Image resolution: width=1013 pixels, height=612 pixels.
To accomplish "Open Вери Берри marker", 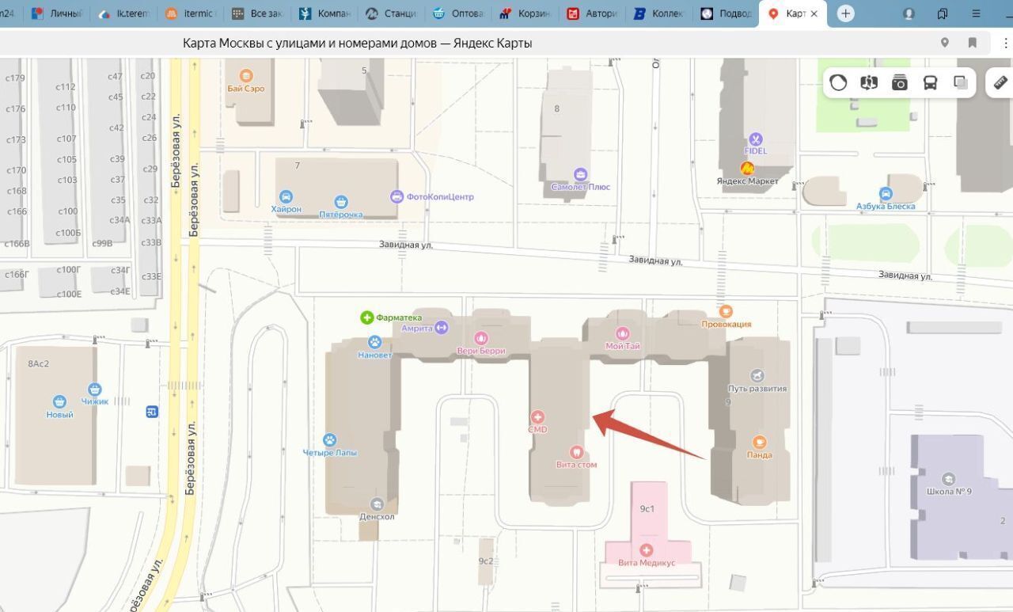I will [x=480, y=338].
